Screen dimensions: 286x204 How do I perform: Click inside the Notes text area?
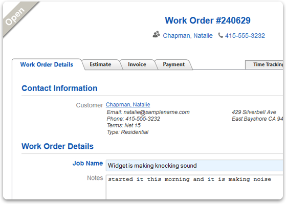coord(194,187)
